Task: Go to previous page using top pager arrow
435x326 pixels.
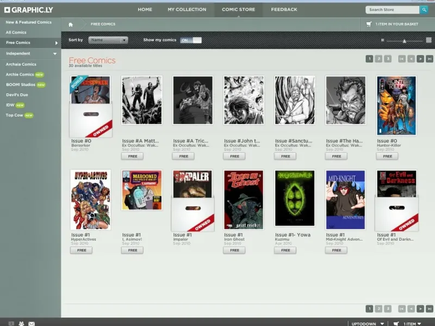Action: [x=411, y=59]
